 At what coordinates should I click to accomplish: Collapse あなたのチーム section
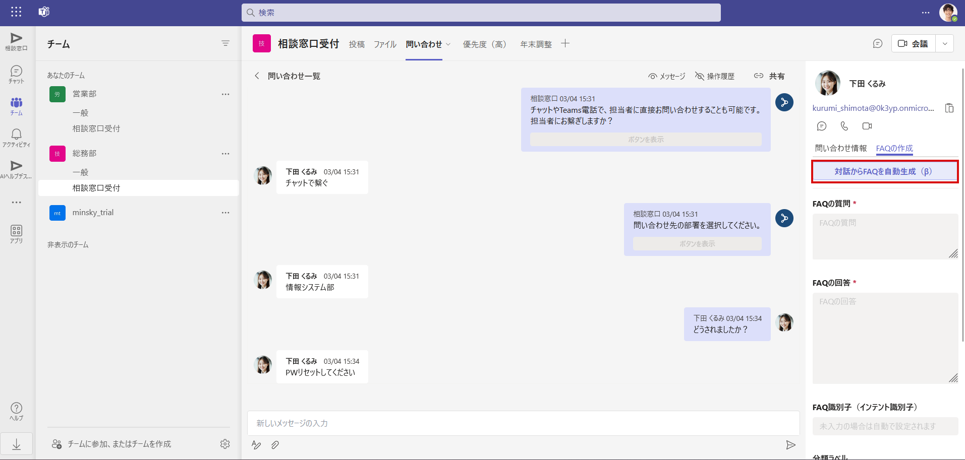(x=66, y=76)
